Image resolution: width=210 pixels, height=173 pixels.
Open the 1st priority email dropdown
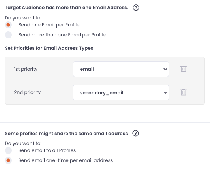tap(121, 69)
